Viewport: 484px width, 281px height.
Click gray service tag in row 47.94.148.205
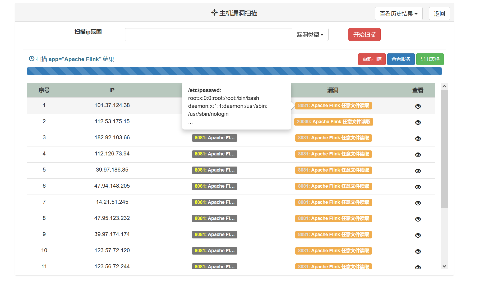[214, 186]
